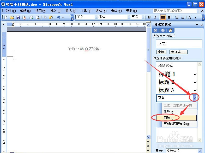
Task: Close the 样式和格式 task pane
Action: point(202,25)
